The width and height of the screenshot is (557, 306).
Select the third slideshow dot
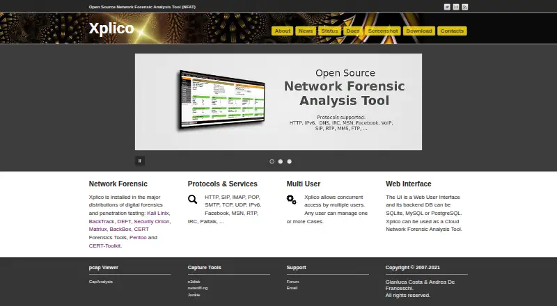(290, 161)
